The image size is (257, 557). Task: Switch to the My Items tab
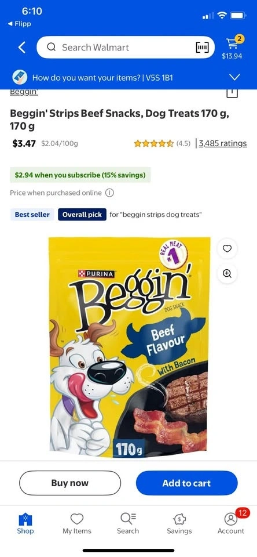point(77,524)
